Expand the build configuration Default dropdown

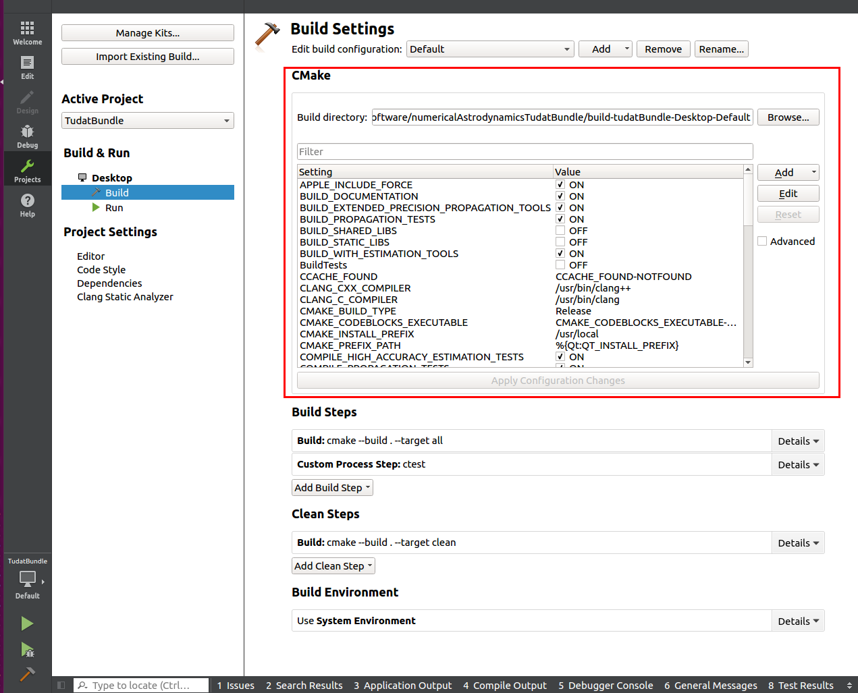pos(489,49)
